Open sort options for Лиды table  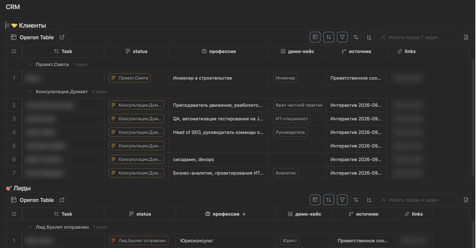click(329, 200)
